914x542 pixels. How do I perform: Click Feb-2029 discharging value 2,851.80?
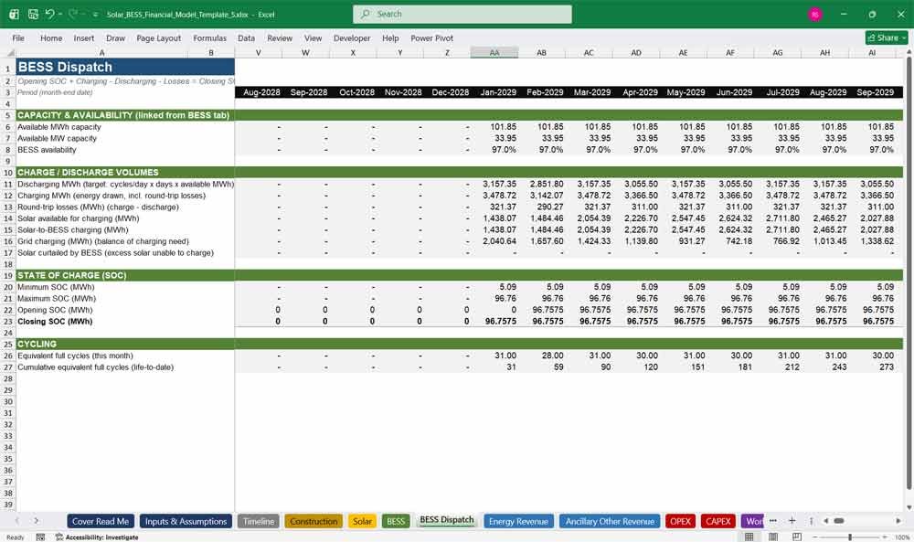[547, 184]
